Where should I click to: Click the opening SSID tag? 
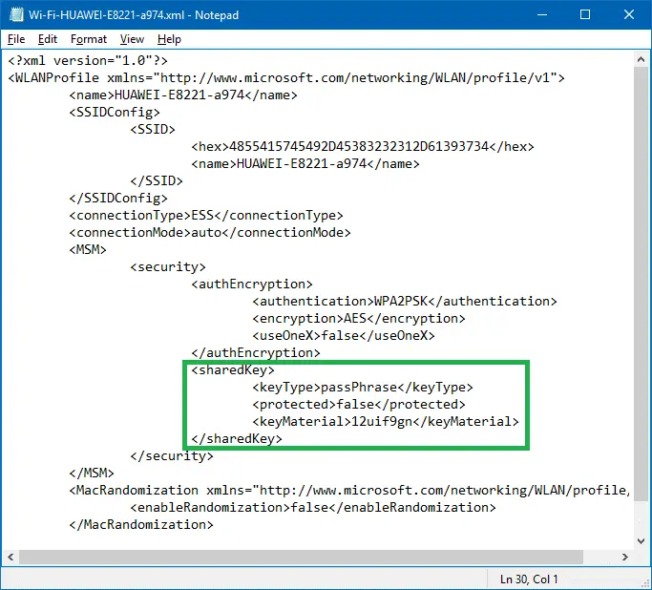[152, 129]
